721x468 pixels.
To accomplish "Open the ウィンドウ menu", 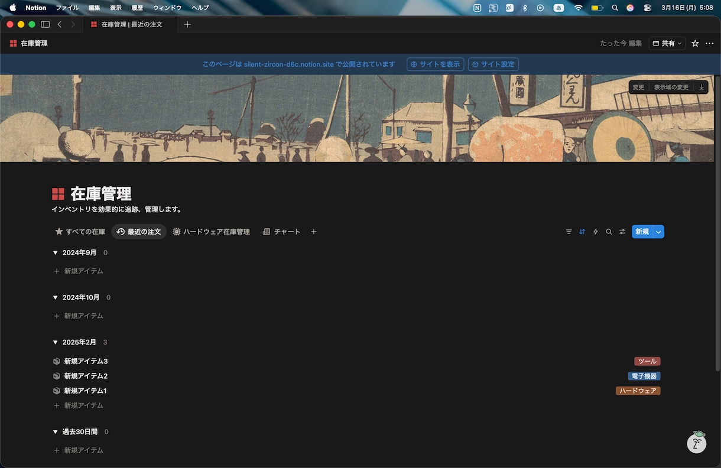I will [167, 8].
